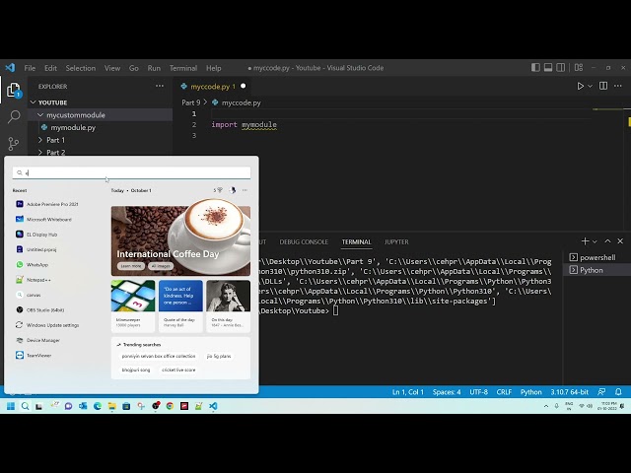Collapse the YOUTUBE workspace folder
The width and height of the screenshot is (631, 473).
point(101,102)
